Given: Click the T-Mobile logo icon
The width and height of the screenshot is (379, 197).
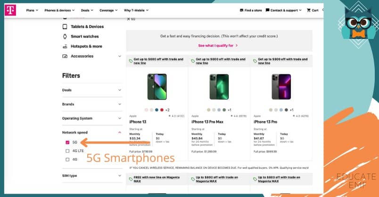Looking at the screenshot, I should [10, 10].
